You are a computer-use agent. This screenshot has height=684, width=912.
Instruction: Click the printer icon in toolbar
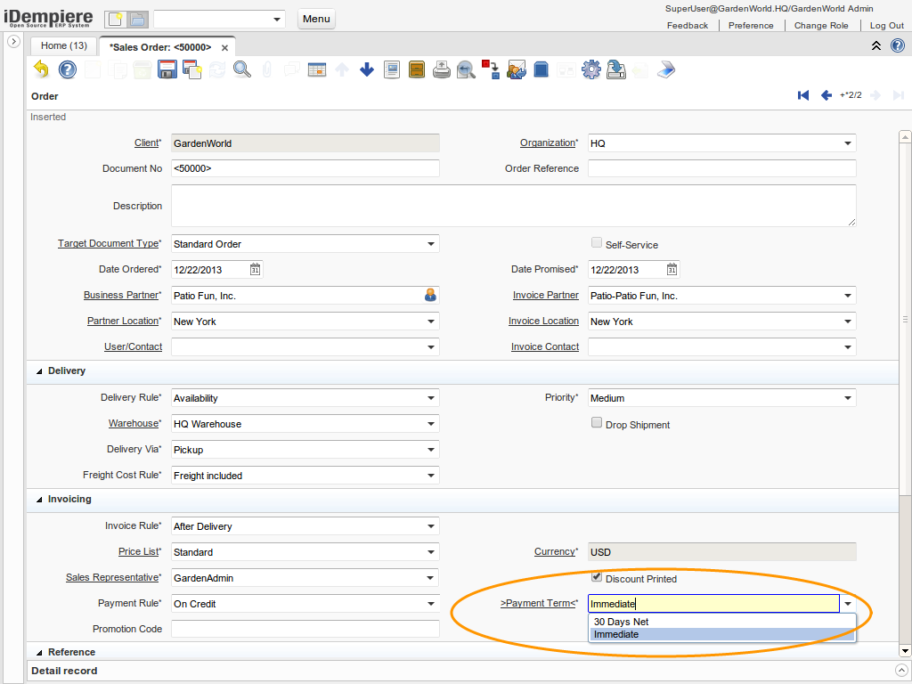tap(442, 69)
